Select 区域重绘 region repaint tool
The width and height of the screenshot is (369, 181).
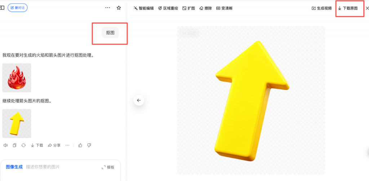(168, 8)
